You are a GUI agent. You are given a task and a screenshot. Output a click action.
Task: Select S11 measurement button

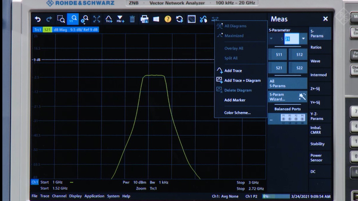[278, 54]
